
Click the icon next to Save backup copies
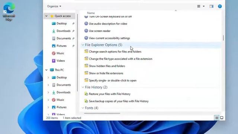(x=86, y=101)
